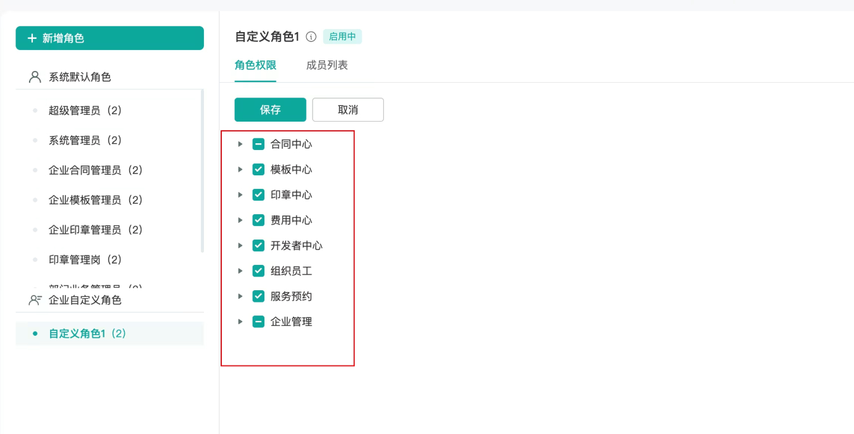
Task: Expand the 企业管理 tree node
Action: point(240,322)
